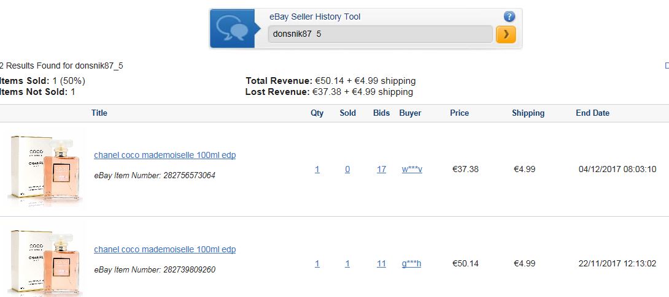Sort by the End Date column header
Viewport: 669px width, 297px height.
(x=592, y=113)
